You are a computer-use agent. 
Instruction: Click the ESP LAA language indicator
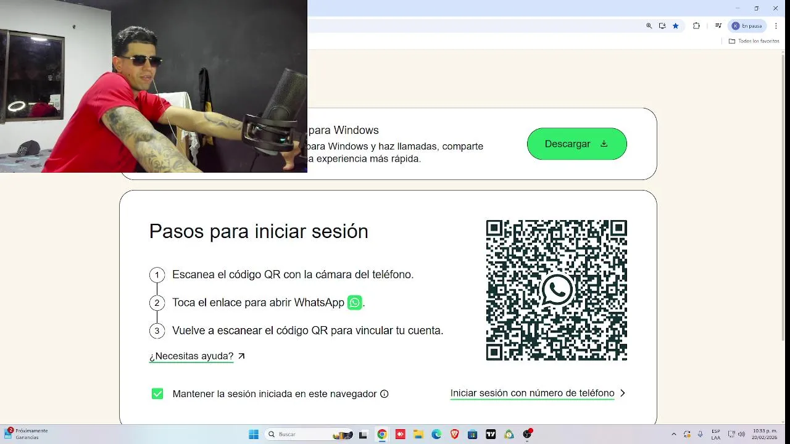716,434
